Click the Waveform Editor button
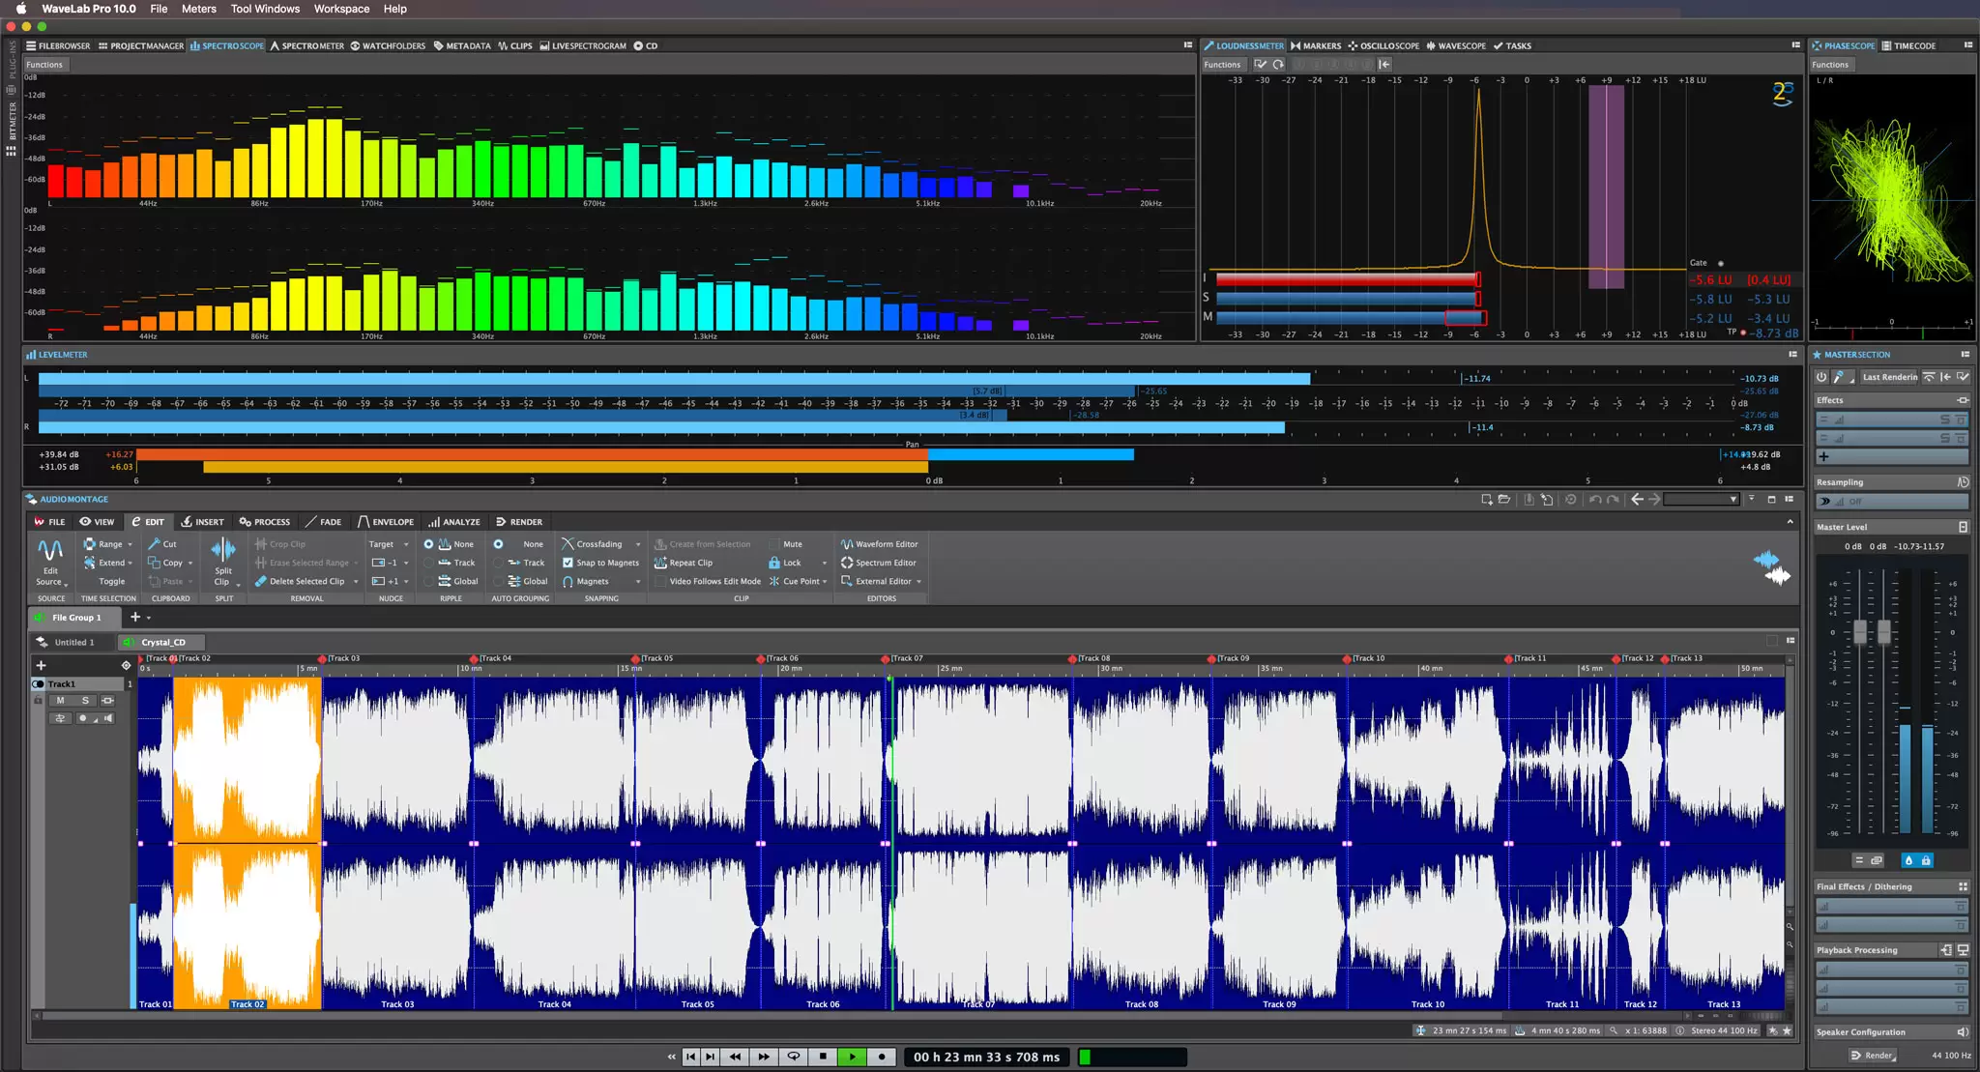1980x1072 pixels. 879,544
